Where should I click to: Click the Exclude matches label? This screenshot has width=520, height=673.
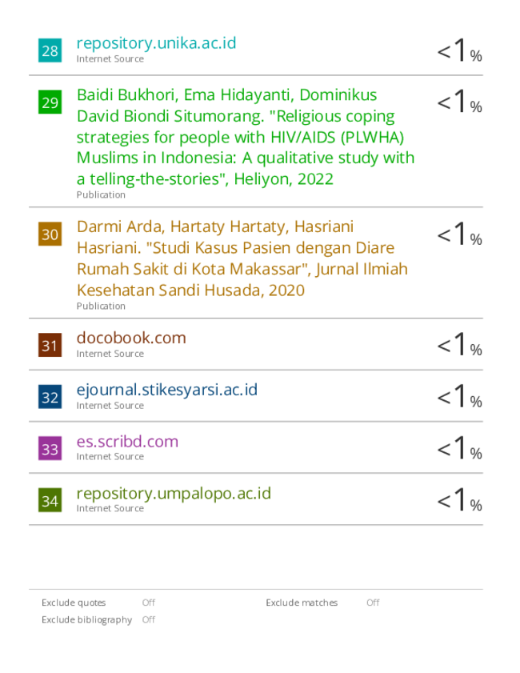click(x=302, y=603)
